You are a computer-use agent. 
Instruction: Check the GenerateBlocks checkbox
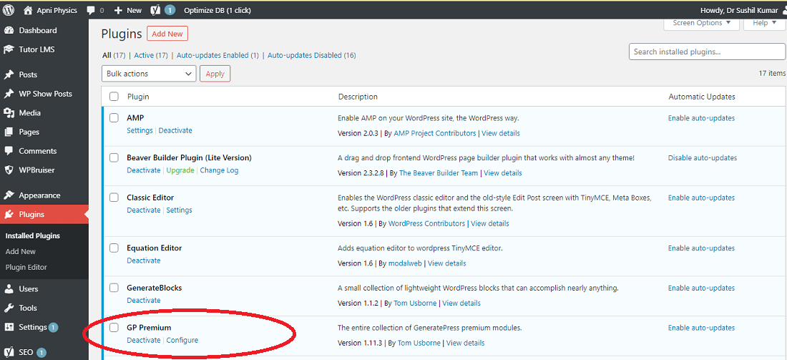[114, 288]
